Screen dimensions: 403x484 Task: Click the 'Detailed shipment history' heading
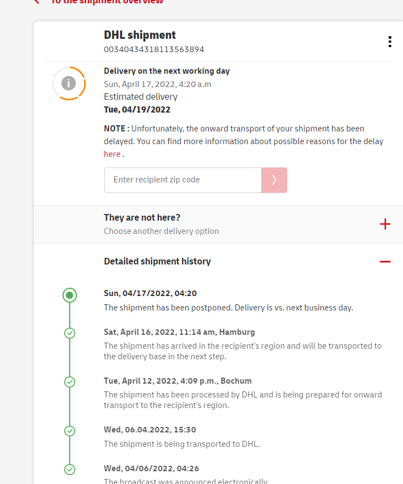(157, 261)
